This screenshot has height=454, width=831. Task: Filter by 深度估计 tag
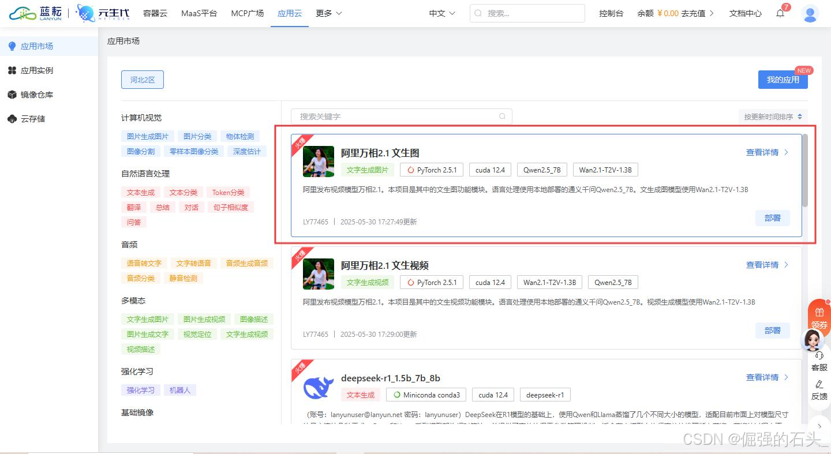[x=247, y=152]
